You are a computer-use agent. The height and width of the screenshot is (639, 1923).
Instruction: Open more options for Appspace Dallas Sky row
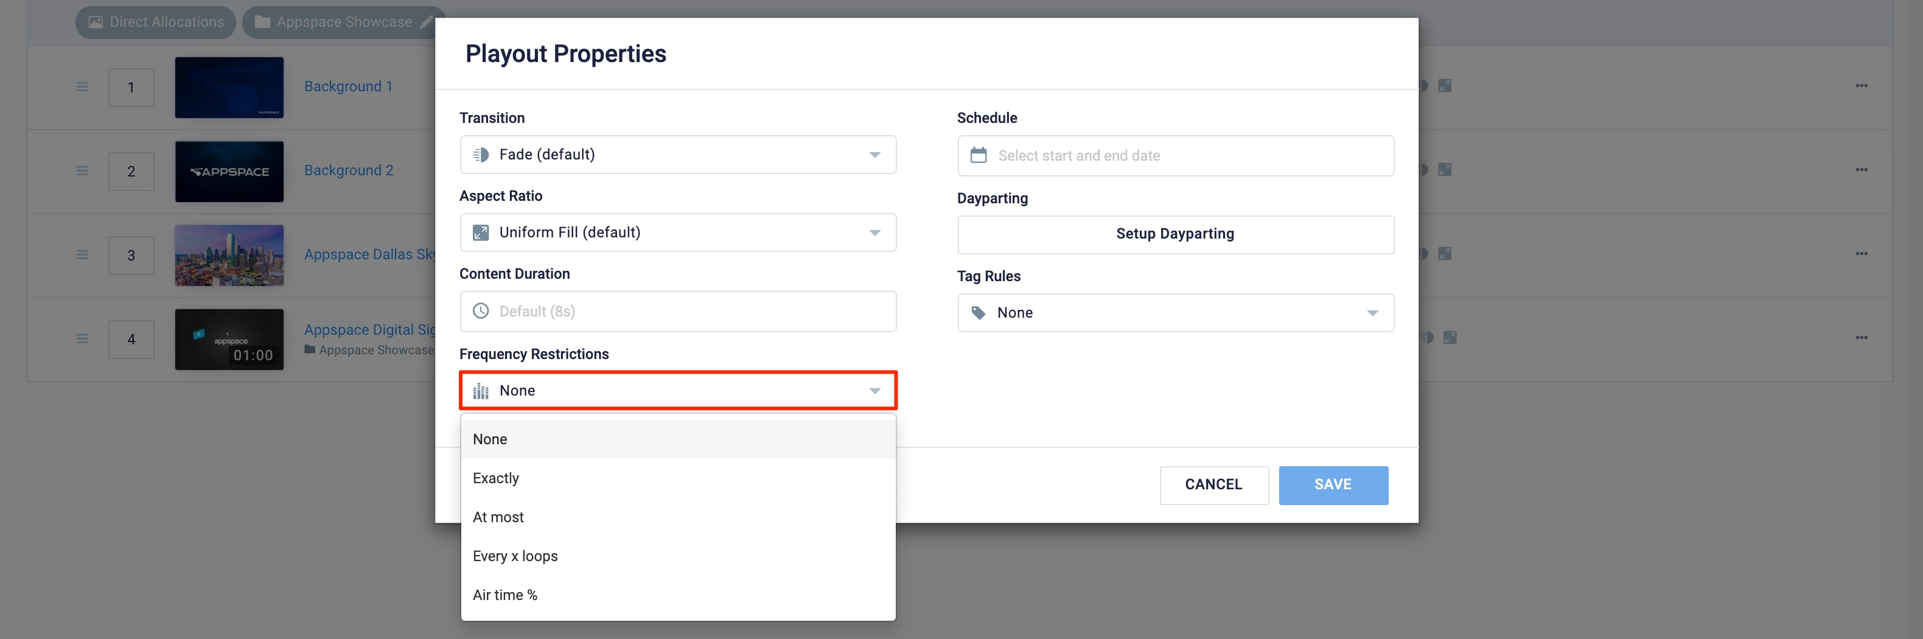pyautogui.click(x=1861, y=254)
